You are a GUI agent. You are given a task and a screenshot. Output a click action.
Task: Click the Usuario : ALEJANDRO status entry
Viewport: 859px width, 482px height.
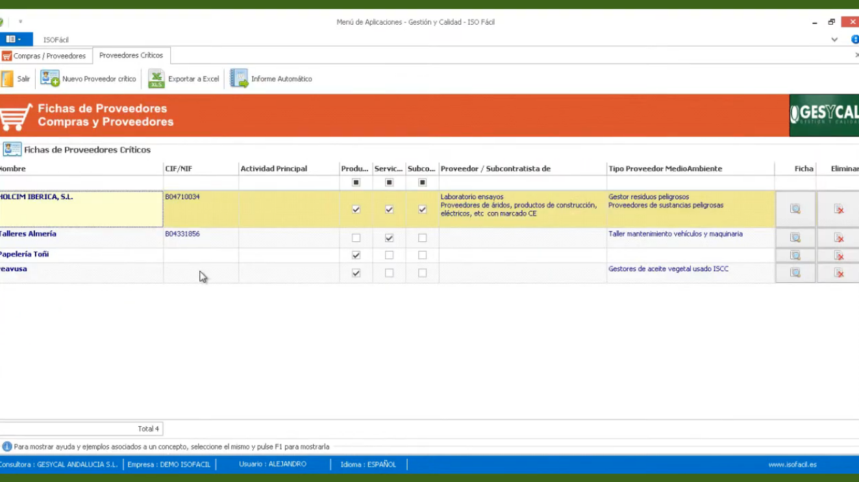273,464
